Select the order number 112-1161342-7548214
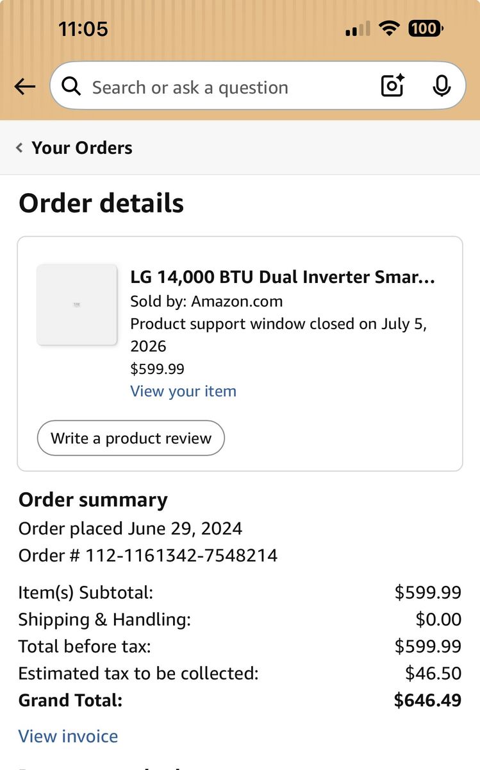This screenshot has width=480, height=770. click(181, 556)
